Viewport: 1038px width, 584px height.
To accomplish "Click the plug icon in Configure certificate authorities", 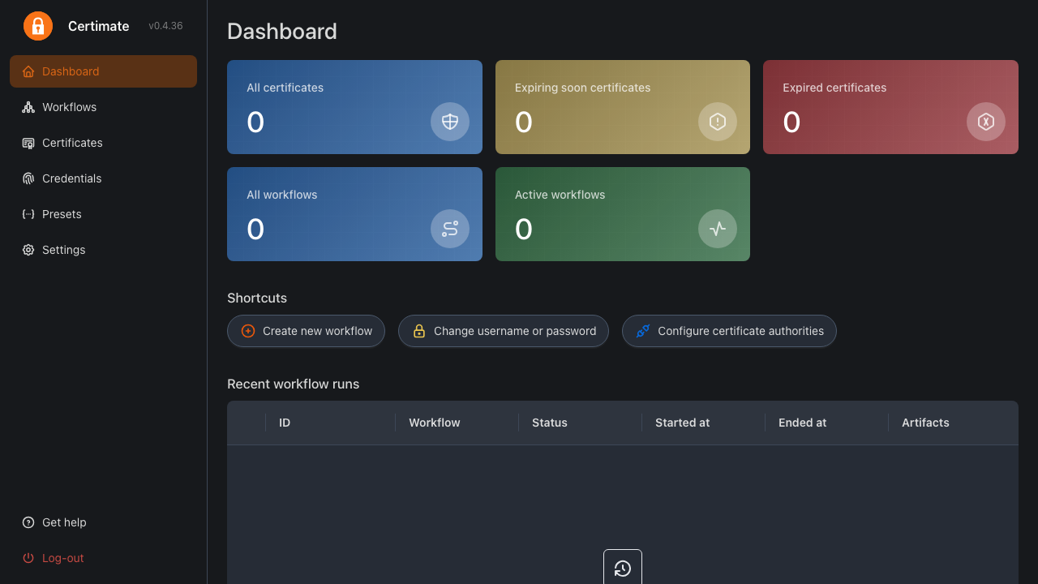I will pyautogui.click(x=643, y=331).
